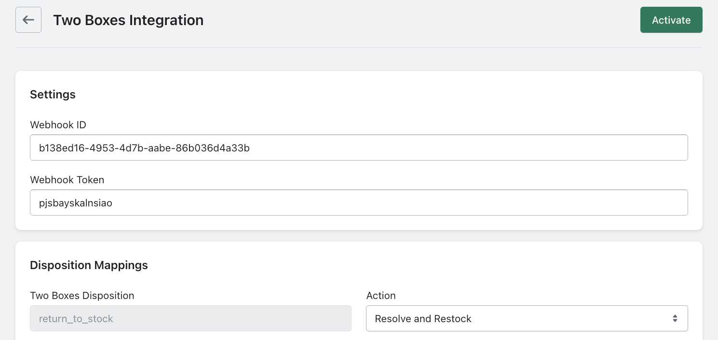The width and height of the screenshot is (718, 340).
Task: Select the Webhook ID label
Action: (58, 125)
